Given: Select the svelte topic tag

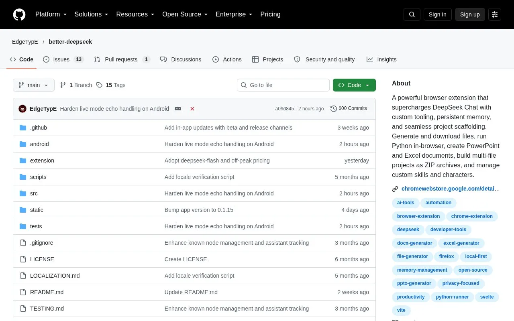Looking at the screenshot, I should click(487, 297).
